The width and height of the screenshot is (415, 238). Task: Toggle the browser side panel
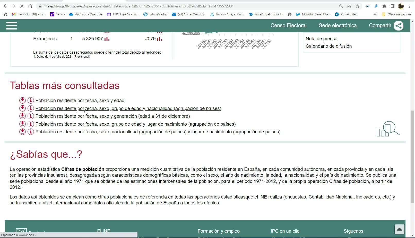(393, 6)
